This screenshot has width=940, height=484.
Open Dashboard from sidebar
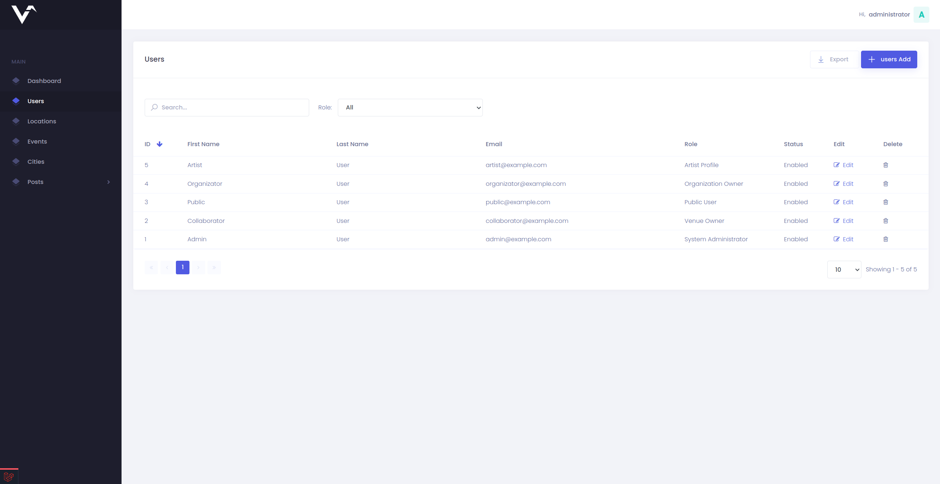click(44, 81)
